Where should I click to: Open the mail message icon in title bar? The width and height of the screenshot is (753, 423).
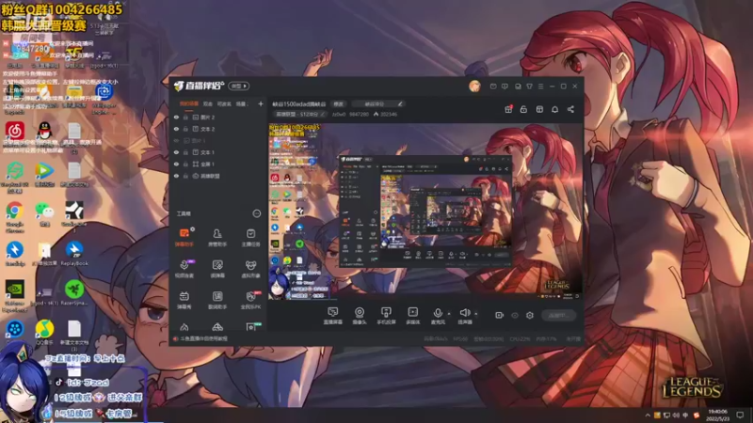(x=493, y=86)
